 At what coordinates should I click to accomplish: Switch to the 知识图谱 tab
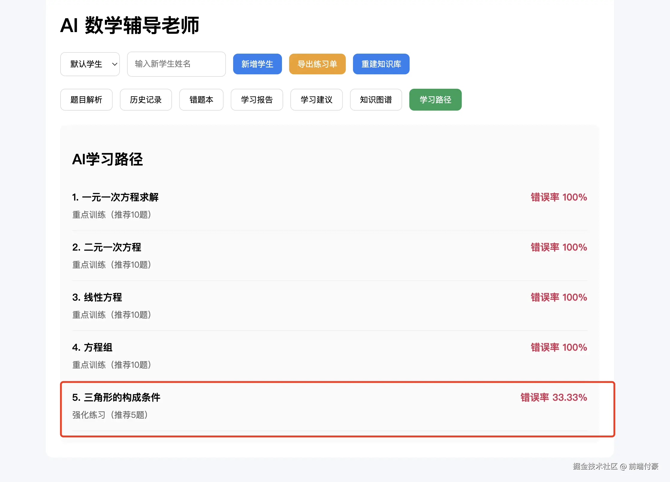tap(376, 100)
